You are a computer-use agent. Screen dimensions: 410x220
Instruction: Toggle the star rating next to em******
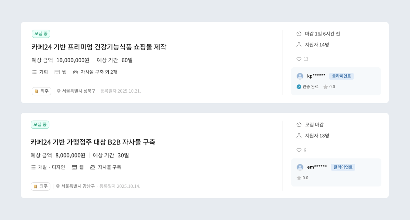(299, 178)
